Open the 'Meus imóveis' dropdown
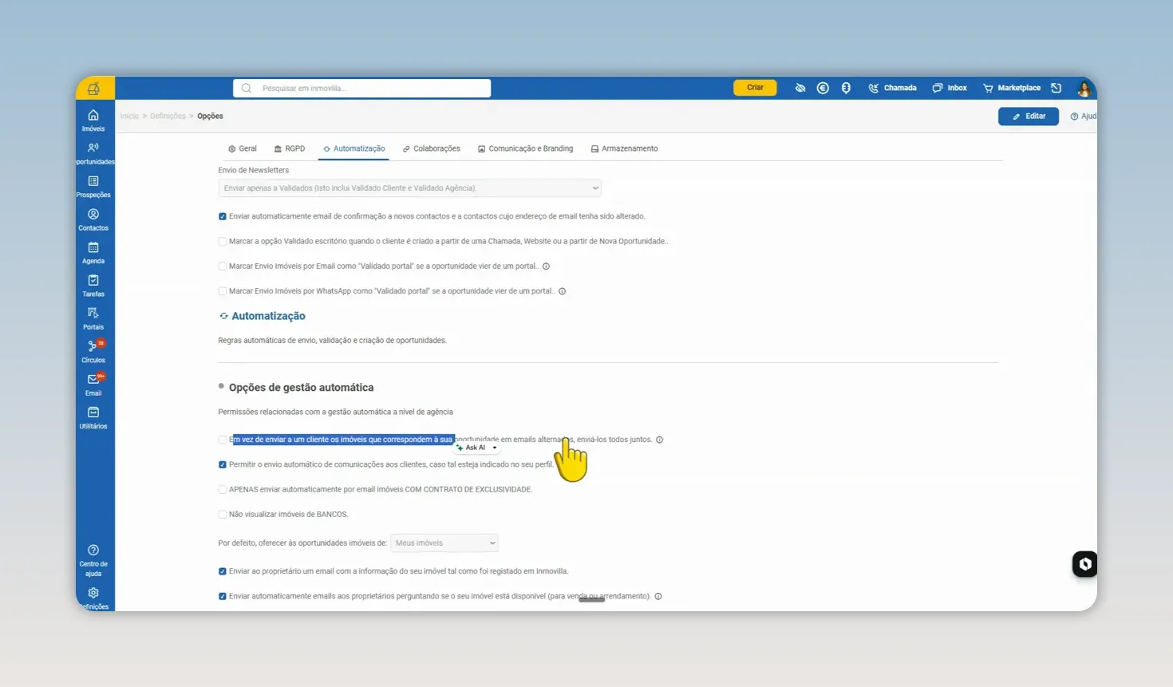 444,543
